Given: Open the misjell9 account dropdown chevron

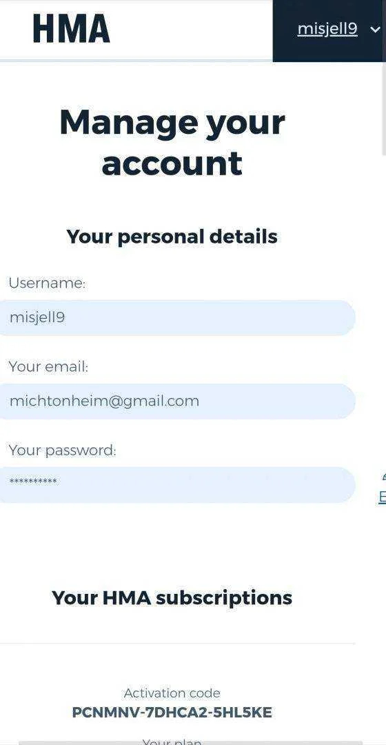Looking at the screenshot, I should [375, 30].
